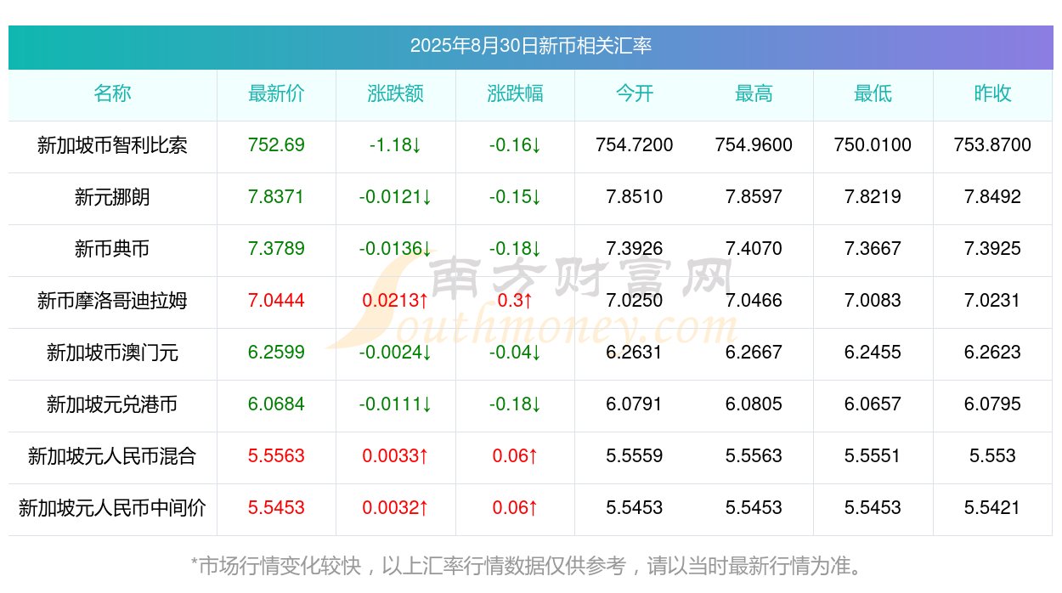Select latest price 7.8371

pyautogui.click(x=276, y=197)
